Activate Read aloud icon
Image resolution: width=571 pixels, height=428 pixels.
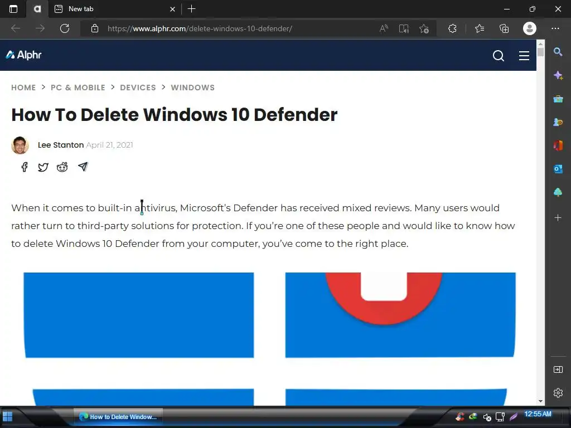point(384,28)
